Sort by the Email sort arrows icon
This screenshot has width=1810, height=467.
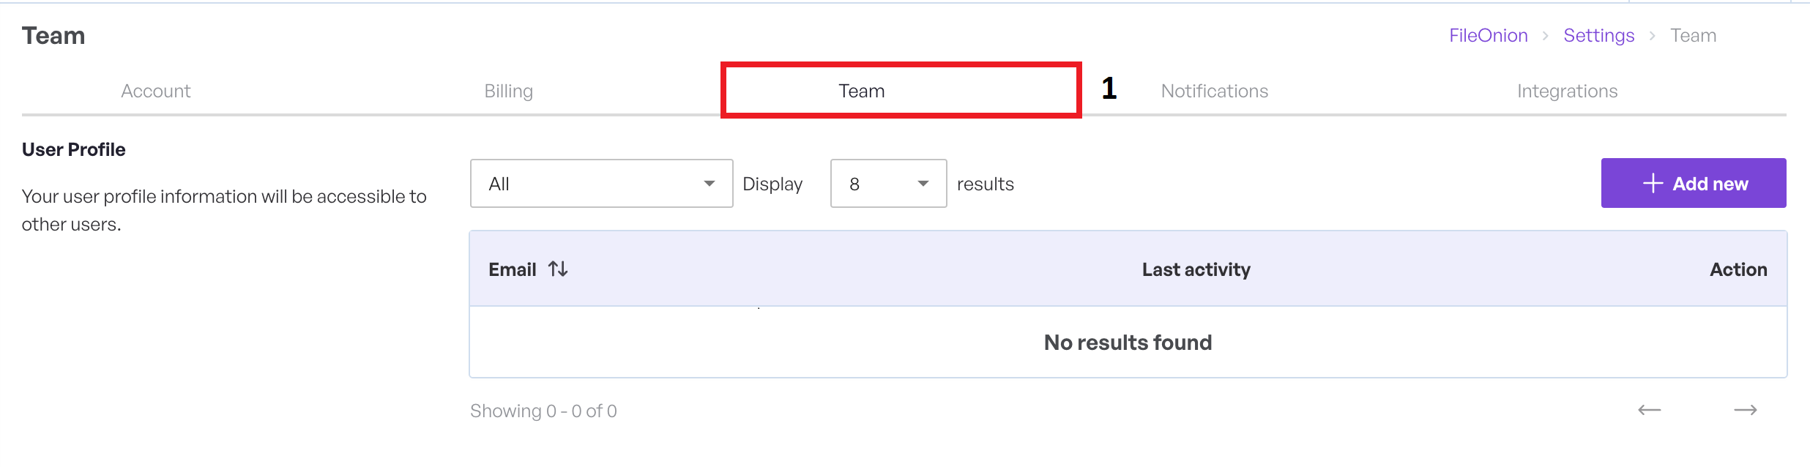click(x=558, y=269)
